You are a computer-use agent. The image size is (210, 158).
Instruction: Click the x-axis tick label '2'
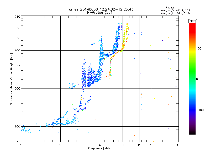point(60,145)
